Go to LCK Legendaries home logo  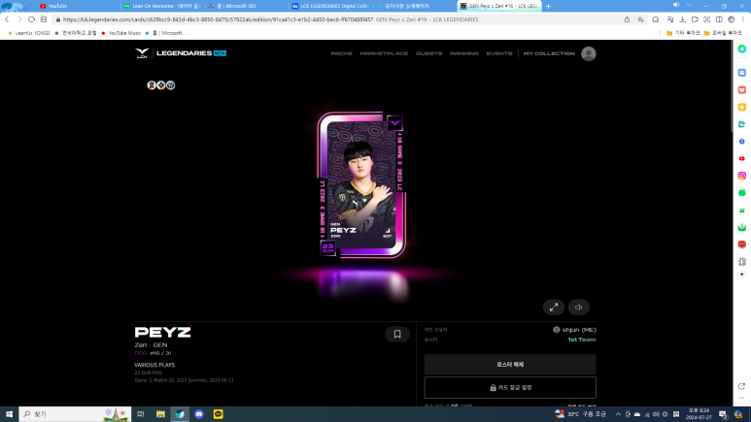click(x=181, y=53)
